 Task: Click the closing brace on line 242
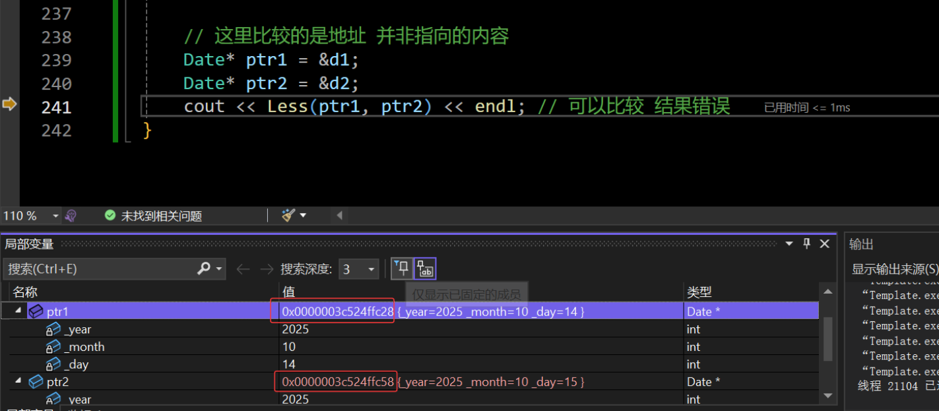point(147,131)
